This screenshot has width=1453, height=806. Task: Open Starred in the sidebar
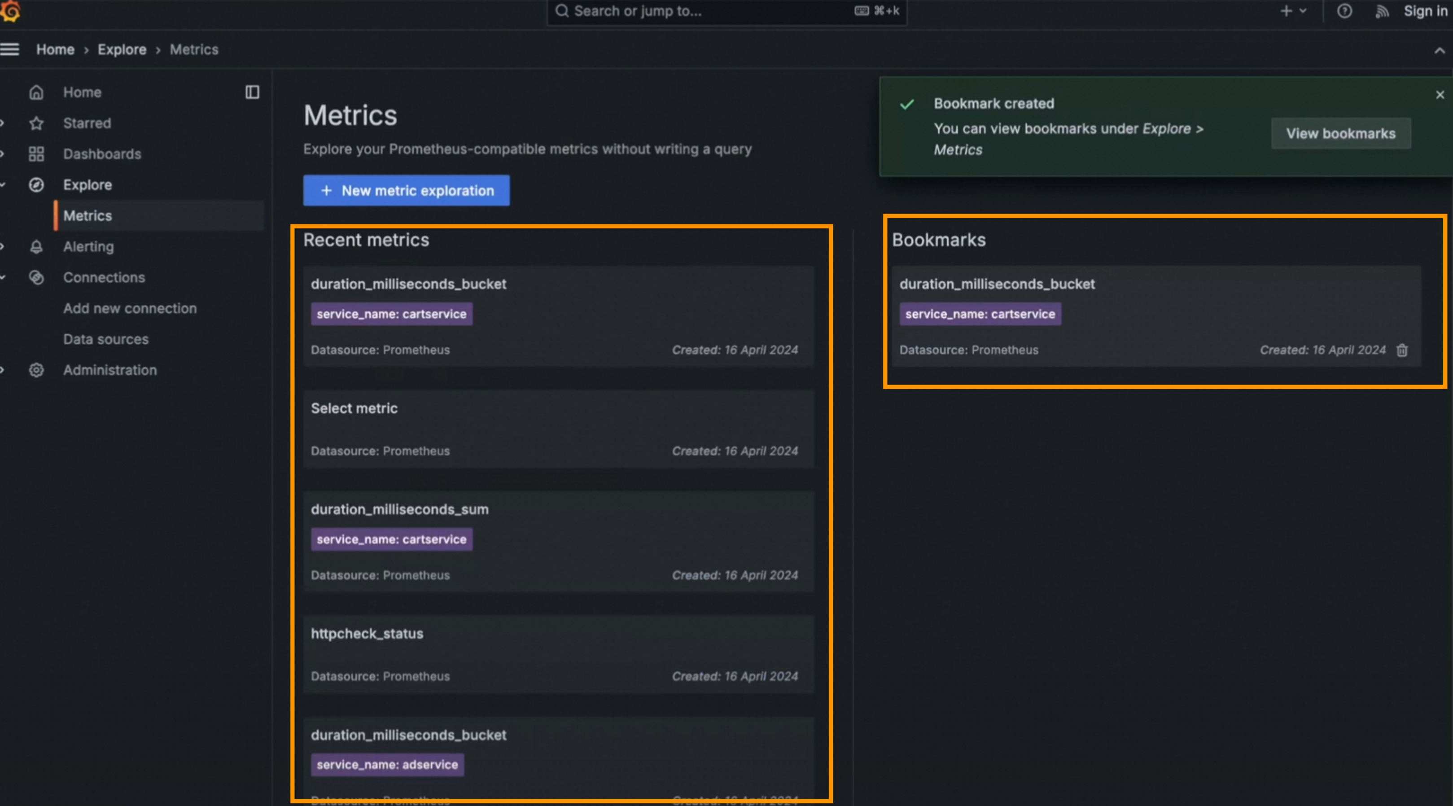click(x=87, y=123)
